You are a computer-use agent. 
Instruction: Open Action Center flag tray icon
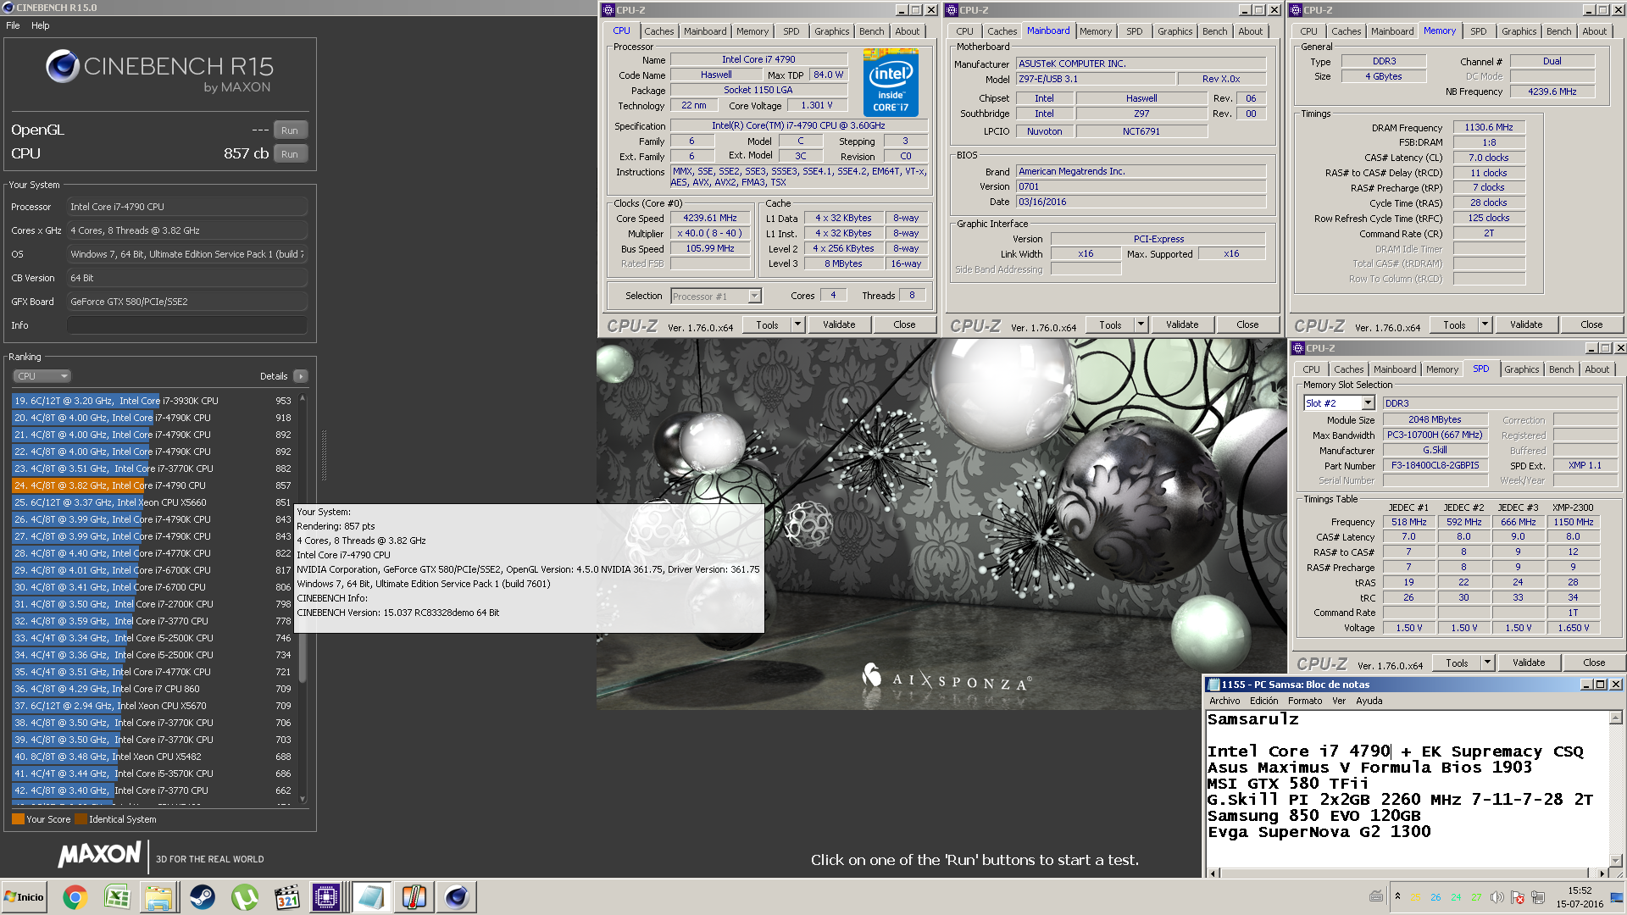(1518, 898)
